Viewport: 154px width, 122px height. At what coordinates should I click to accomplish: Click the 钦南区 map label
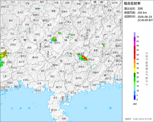(26, 80)
